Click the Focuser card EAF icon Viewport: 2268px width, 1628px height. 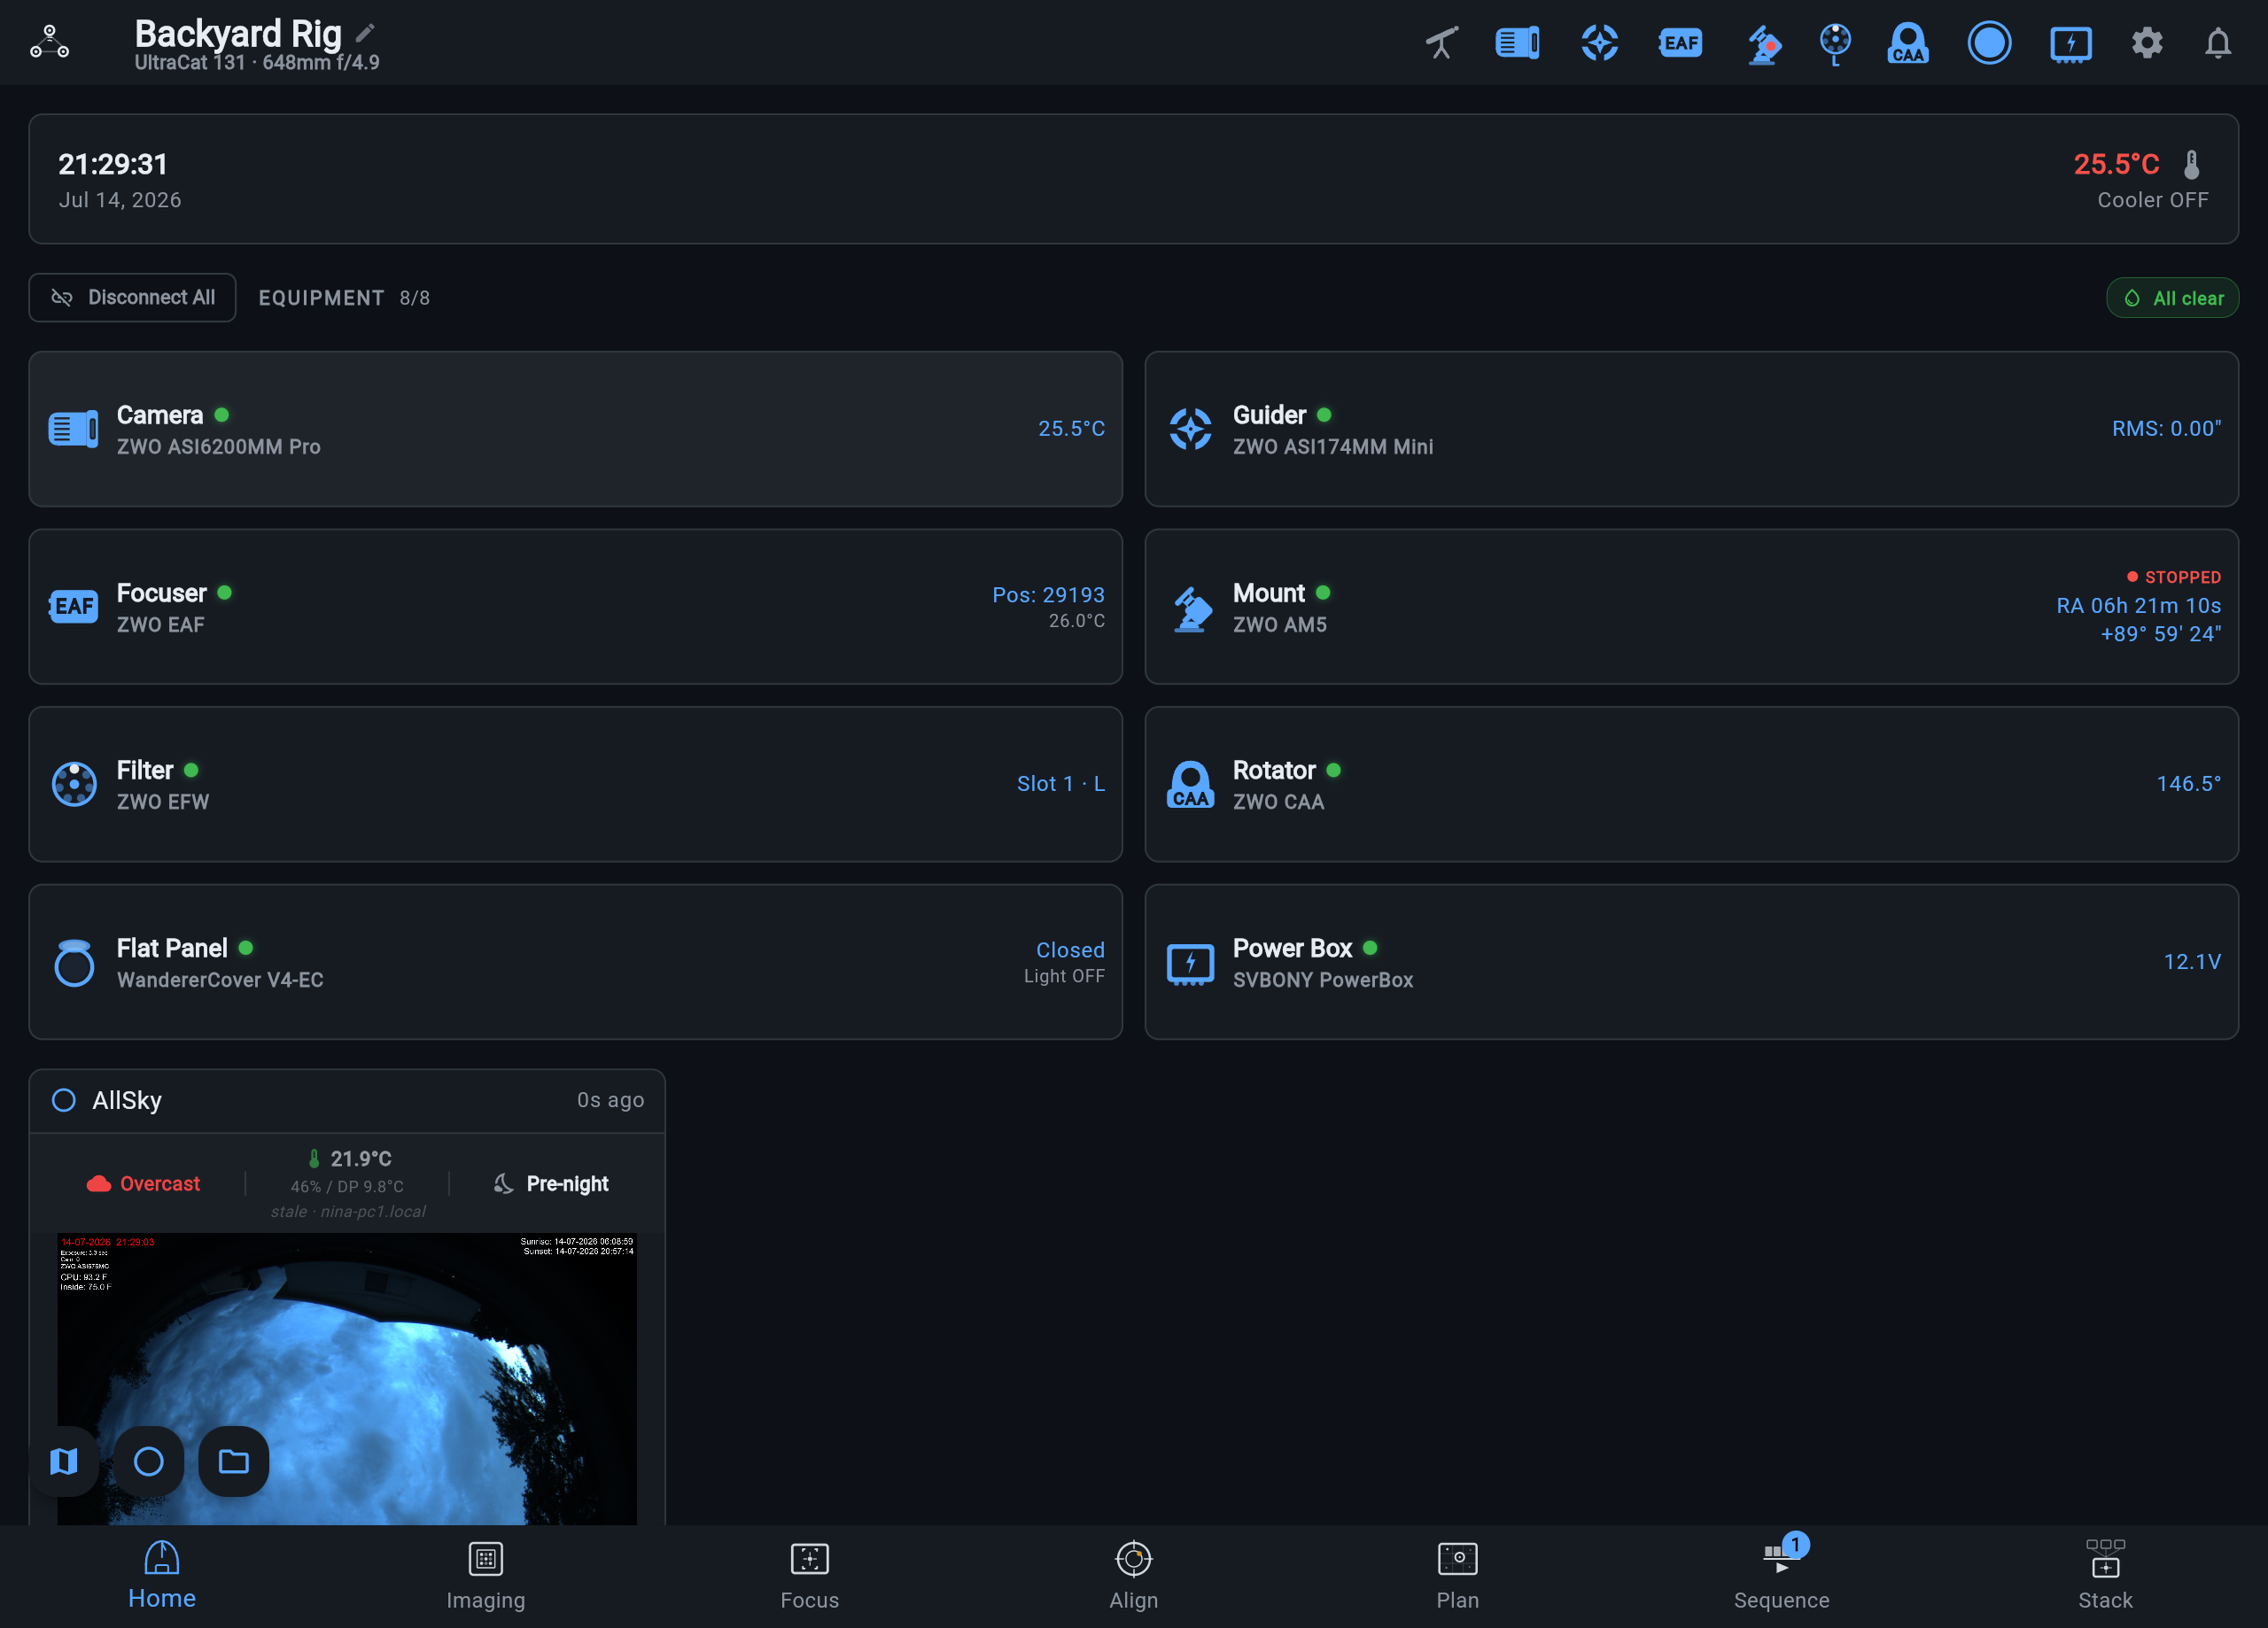(74, 606)
